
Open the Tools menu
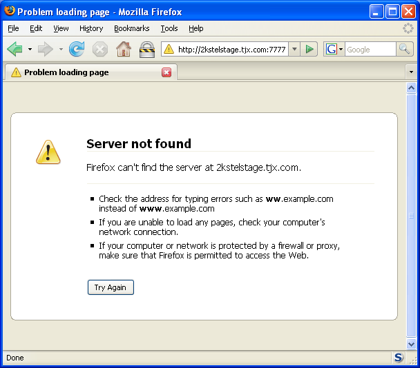coord(169,28)
